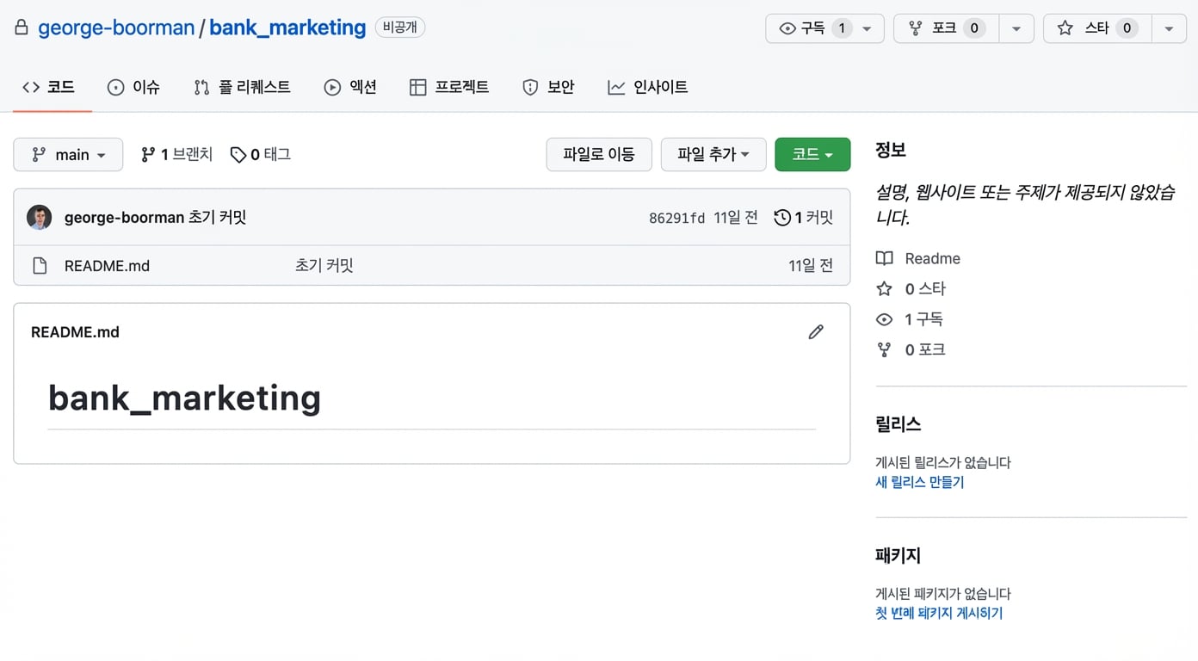This screenshot has height=661, width=1198.
Task: Click the 1 커밋 history link
Action: pos(804,218)
